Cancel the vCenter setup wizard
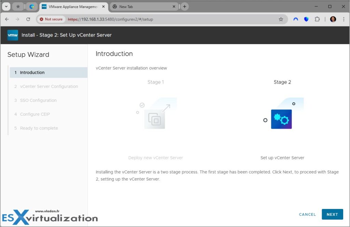 (x=307, y=214)
